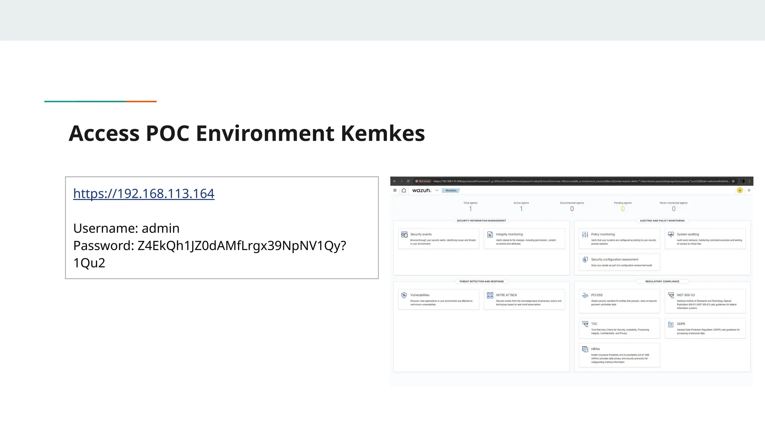This screenshot has width=765, height=430.
Task: Open Security configuration assessment module
Action: click(619, 262)
